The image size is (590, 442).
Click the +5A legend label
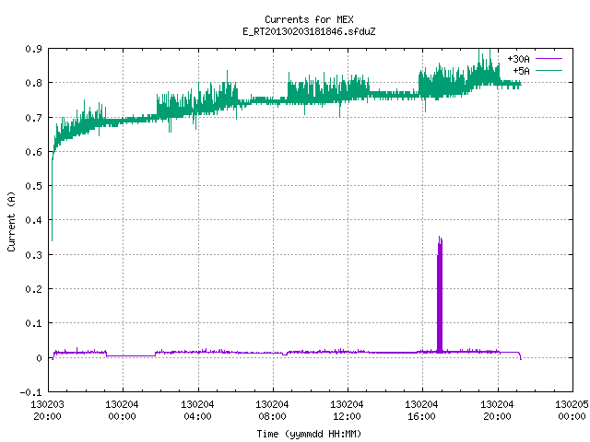pos(521,71)
